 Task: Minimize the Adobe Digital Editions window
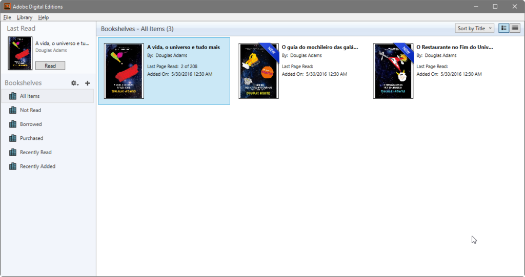click(x=476, y=6)
